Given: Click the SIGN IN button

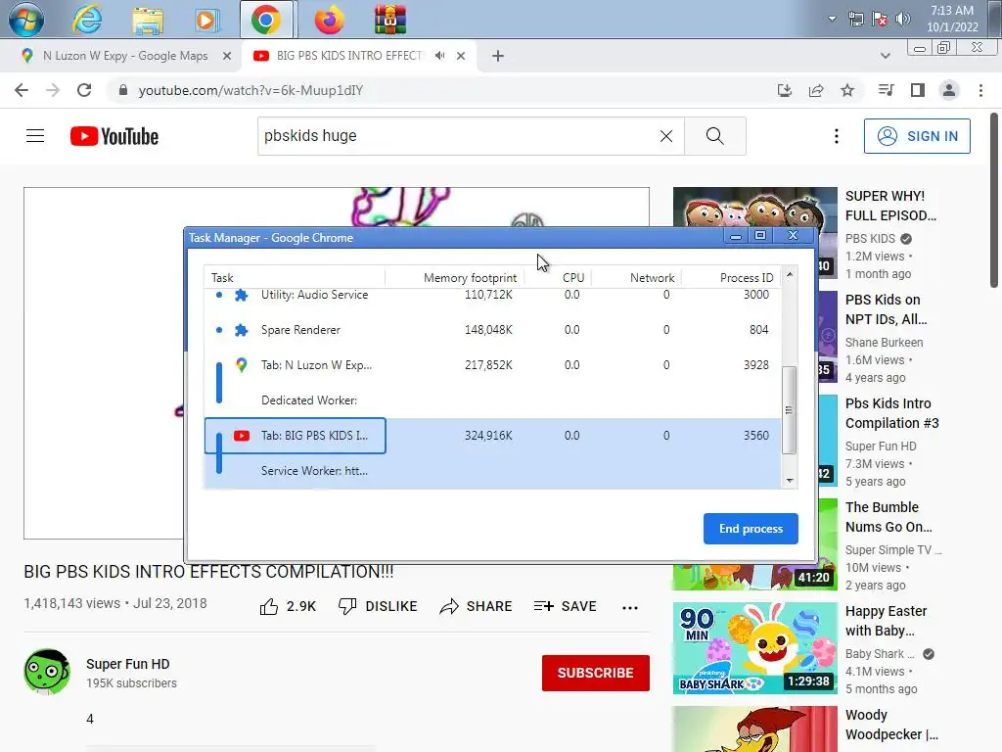Looking at the screenshot, I should (917, 136).
